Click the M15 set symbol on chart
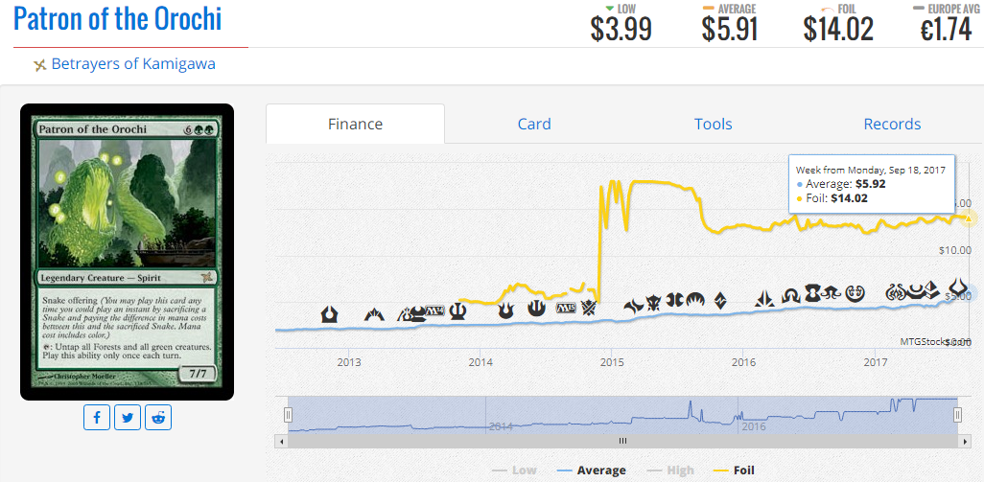The width and height of the screenshot is (984, 482). pyautogui.click(x=566, y=310)
